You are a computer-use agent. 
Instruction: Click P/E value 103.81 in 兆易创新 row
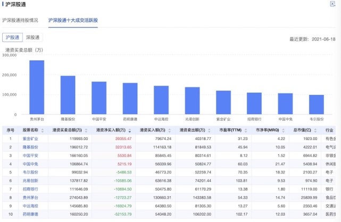tap(242, 180)
